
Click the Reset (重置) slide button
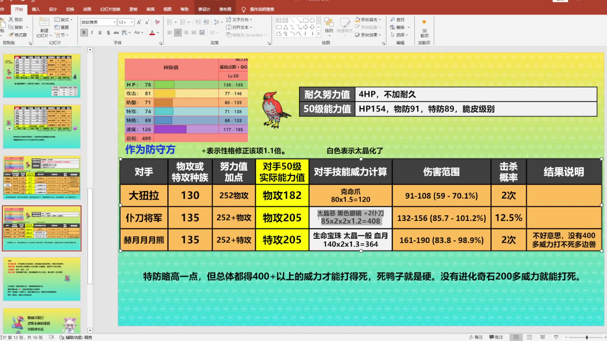(62, 27)
